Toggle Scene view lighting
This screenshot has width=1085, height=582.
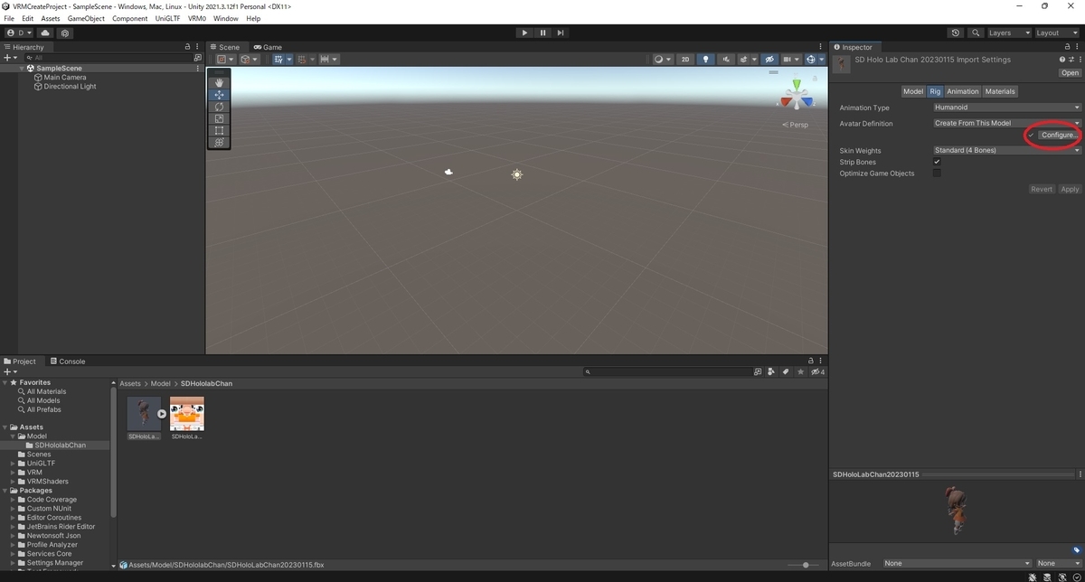click(x=706, y=60)
